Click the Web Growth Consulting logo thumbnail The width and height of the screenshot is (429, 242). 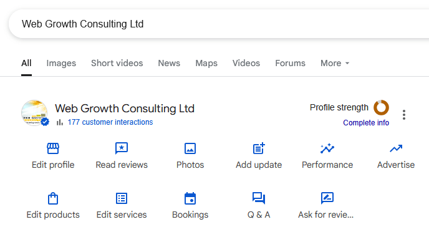click(34, 113)
